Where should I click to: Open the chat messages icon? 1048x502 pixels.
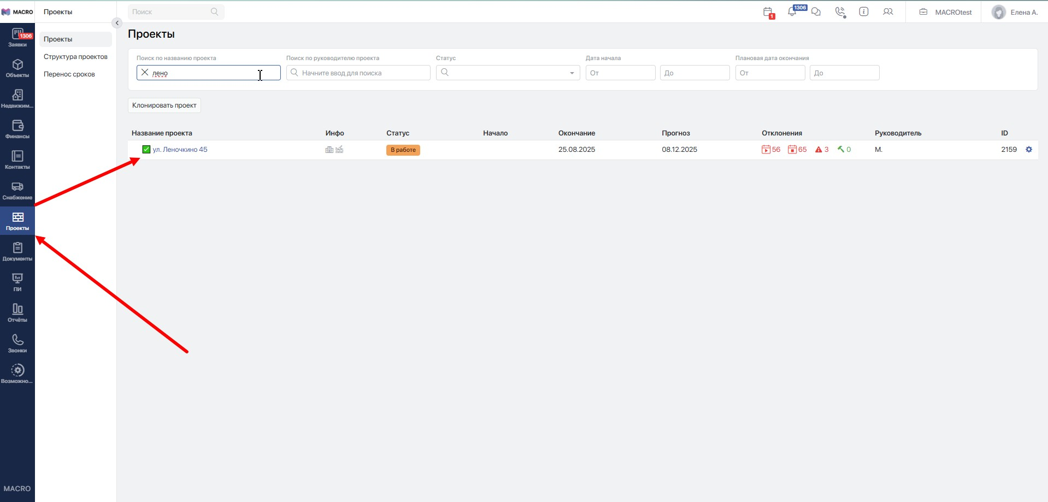pos(816,12)
